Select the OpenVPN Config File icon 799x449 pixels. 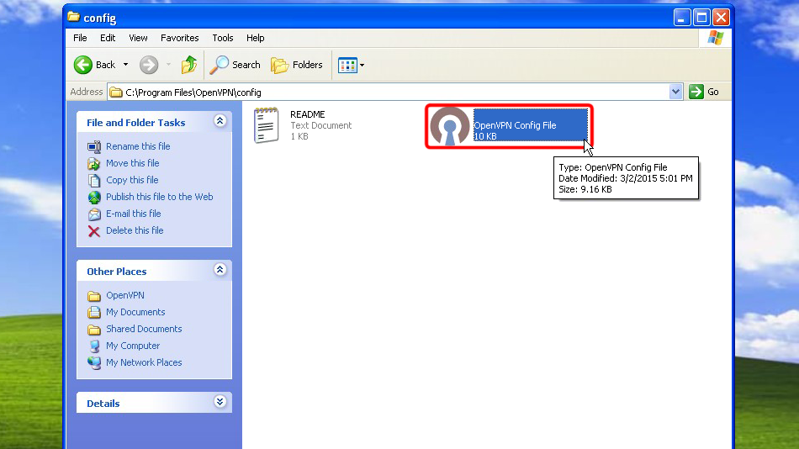pos(449,126)
